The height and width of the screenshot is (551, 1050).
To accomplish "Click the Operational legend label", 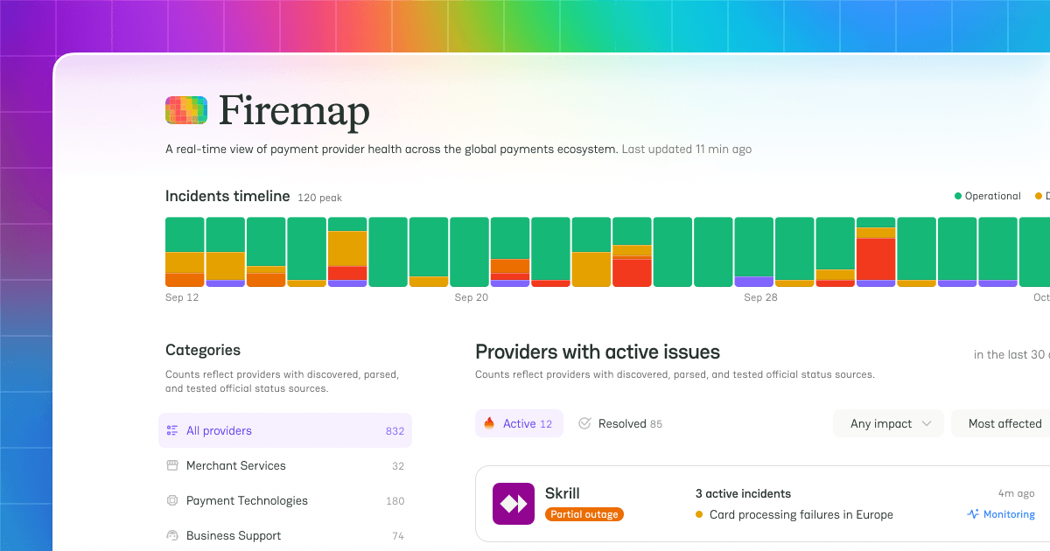I will coord(993,196).
